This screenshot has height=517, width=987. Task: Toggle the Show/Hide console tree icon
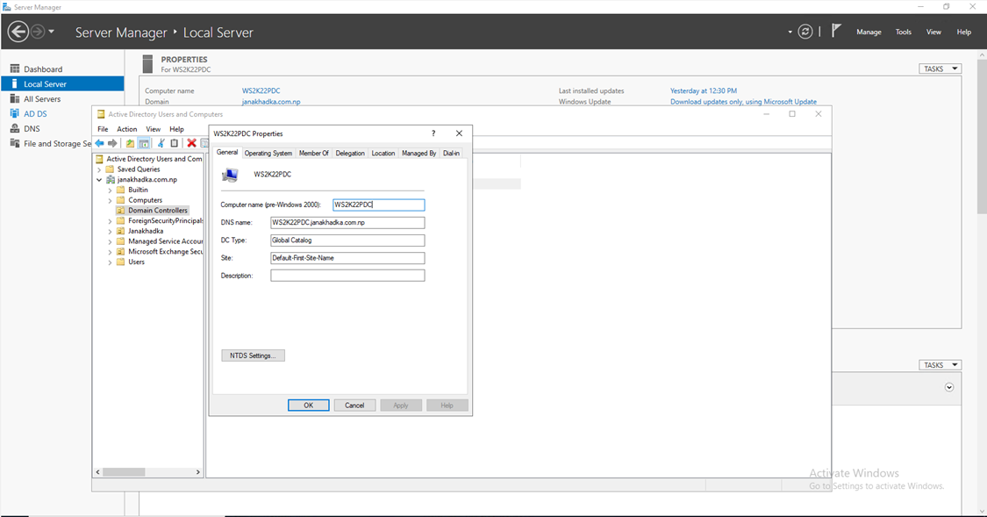point(144,143)
